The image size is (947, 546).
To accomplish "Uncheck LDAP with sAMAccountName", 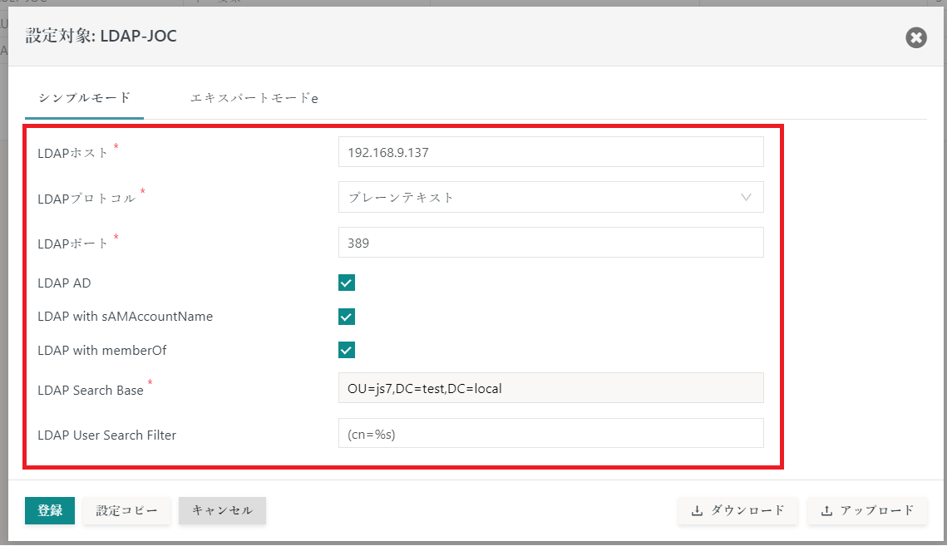I will [346, 317].
